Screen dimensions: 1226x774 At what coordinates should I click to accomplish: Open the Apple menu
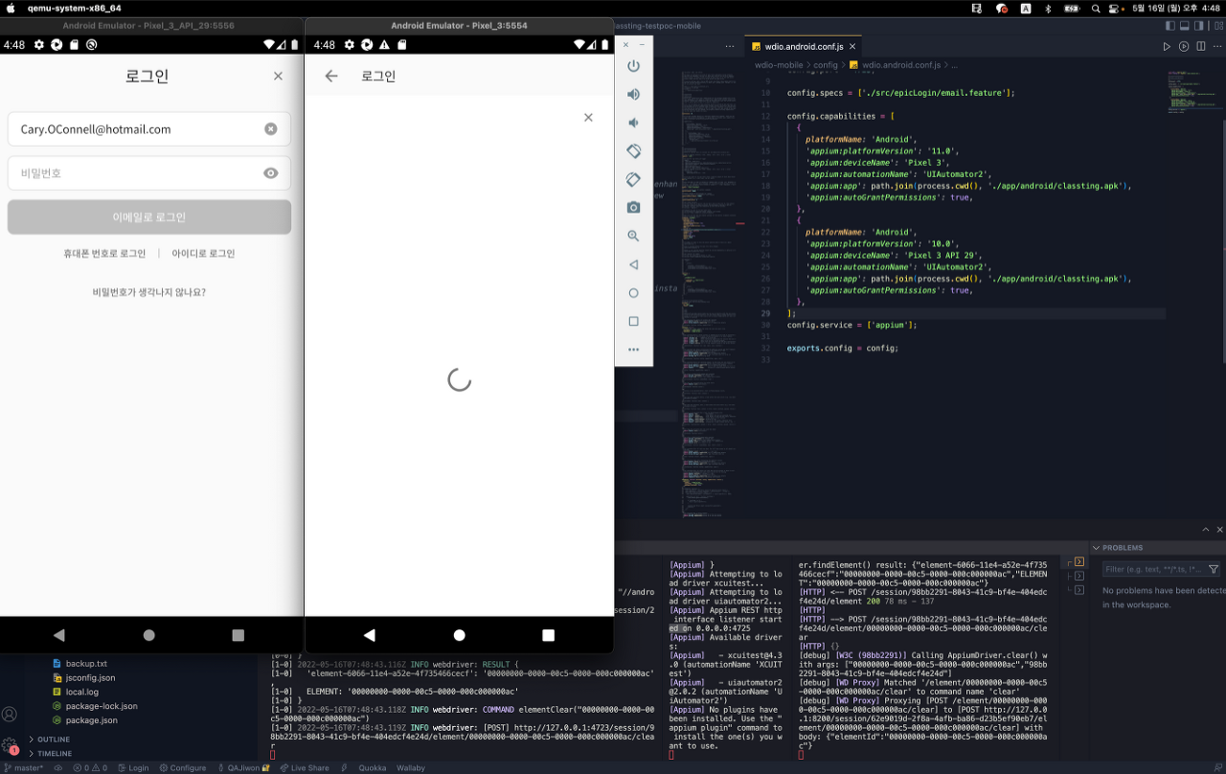[x=11, y=8]
